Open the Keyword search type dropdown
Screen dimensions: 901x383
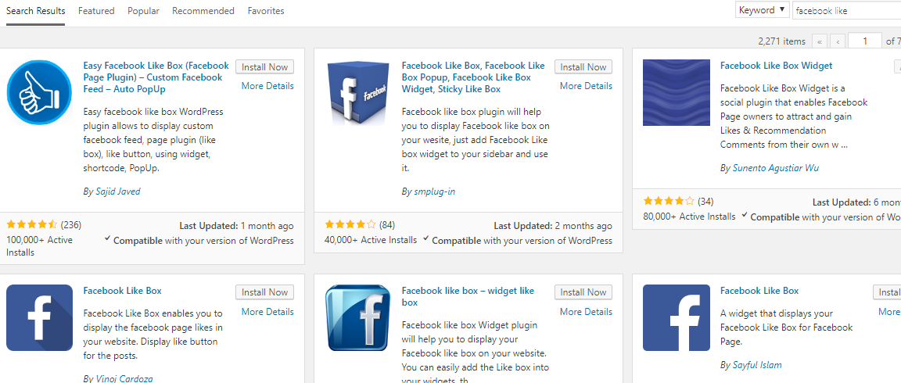coord(762,9)
